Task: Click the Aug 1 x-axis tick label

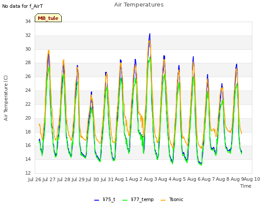Action: (x=122, y=179)
